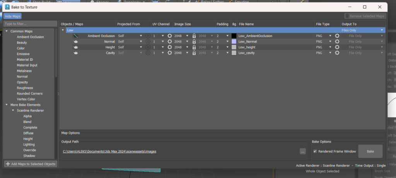Click the Hide Maps button

click(x=13, y=16)
